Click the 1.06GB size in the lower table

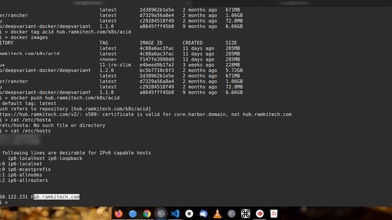coord(234,81)
